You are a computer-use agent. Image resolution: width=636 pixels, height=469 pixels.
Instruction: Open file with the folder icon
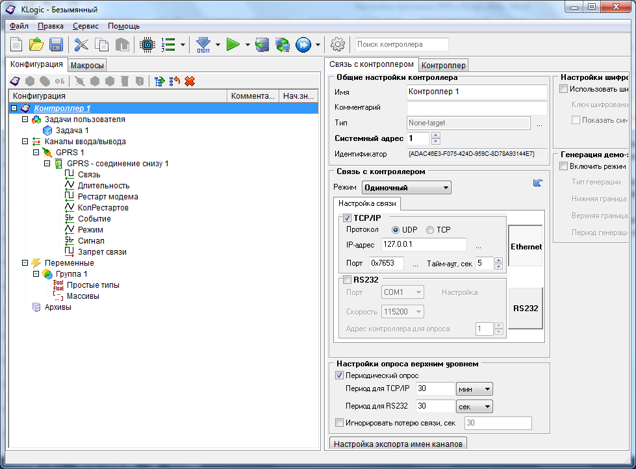pos(36,45)
